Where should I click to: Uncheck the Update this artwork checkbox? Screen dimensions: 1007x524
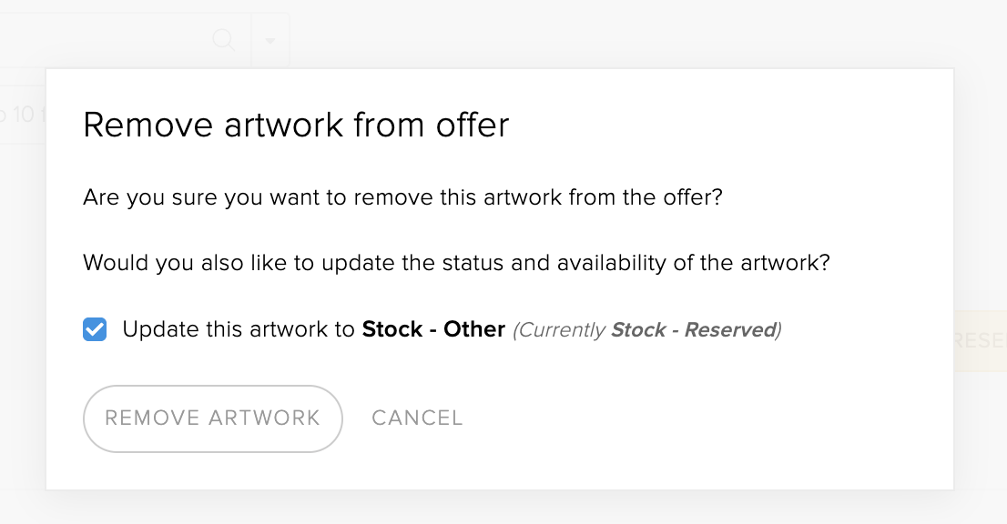point(95,329)
